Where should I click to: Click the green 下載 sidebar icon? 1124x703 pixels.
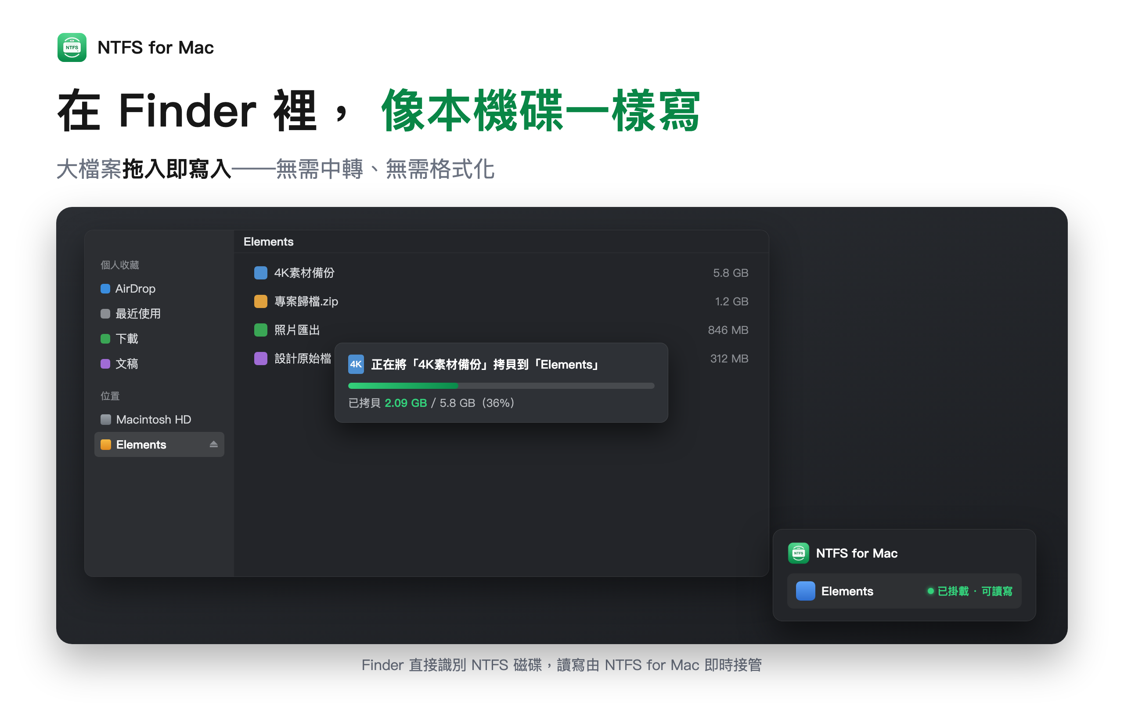click(x=105, y=339)
